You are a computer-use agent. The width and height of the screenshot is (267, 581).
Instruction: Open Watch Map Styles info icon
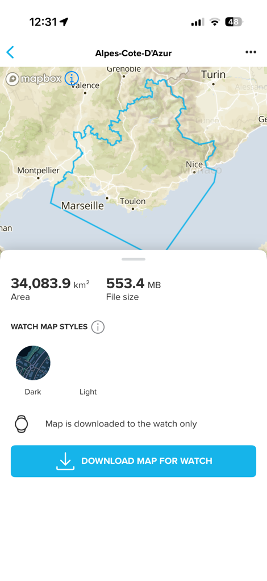(98, 327)
